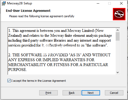
Task: Proceed with the Next button
Action: pos(91,93)
